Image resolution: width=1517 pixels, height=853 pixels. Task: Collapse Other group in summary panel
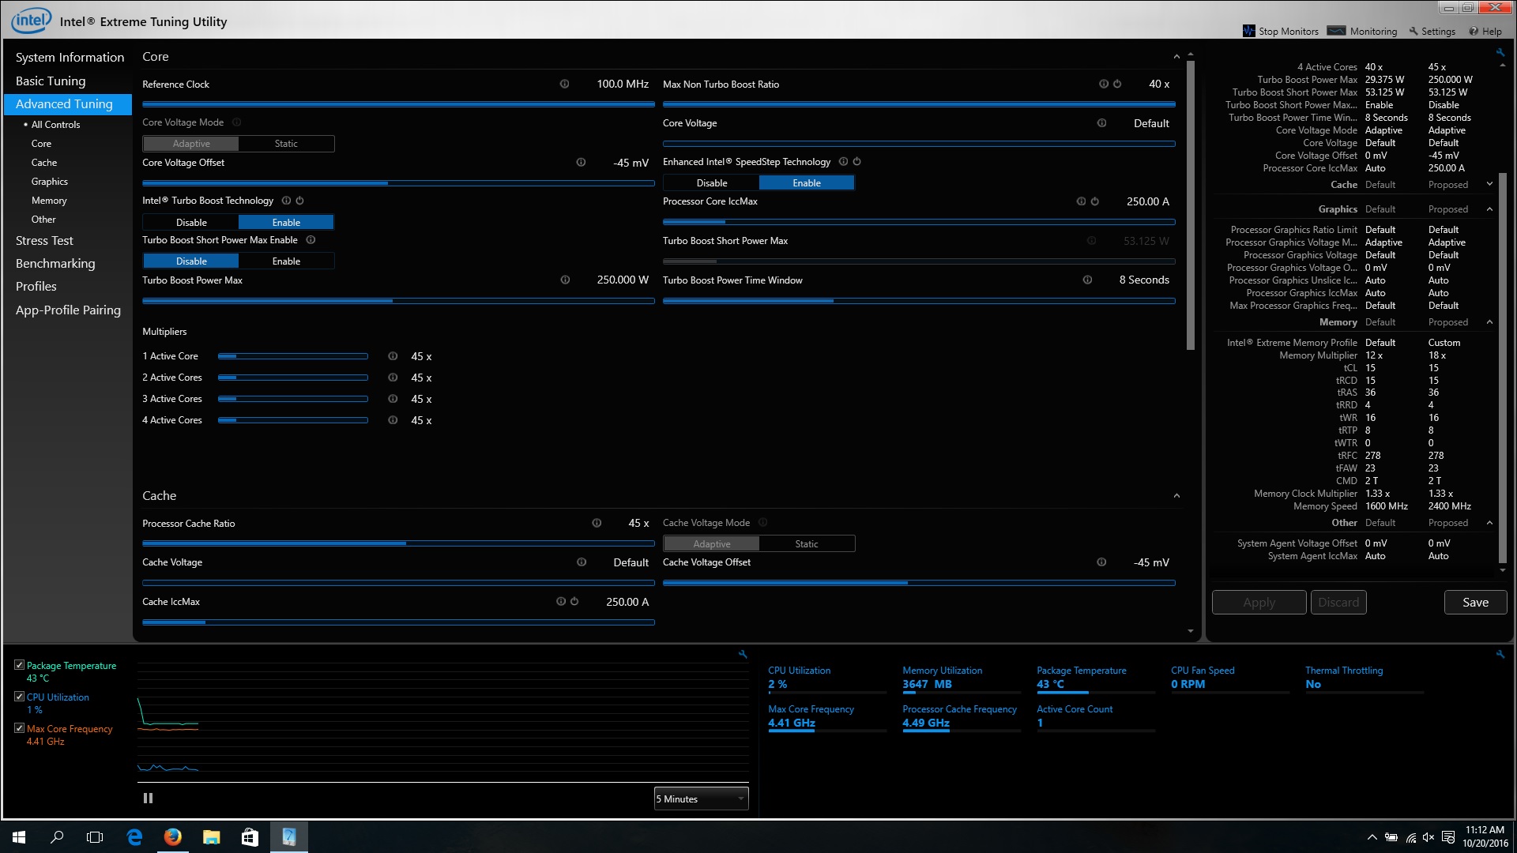[1489, 523]
